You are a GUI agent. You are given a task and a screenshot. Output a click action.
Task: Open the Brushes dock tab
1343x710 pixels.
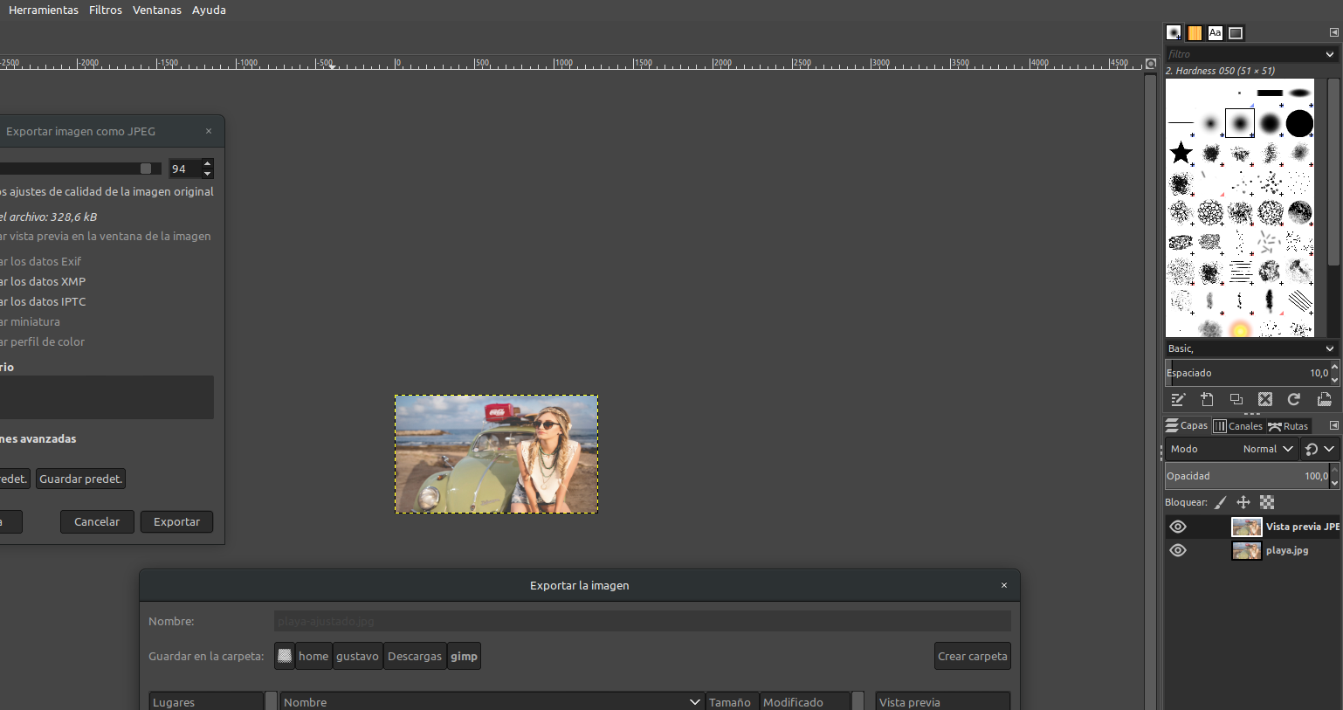1174,33
